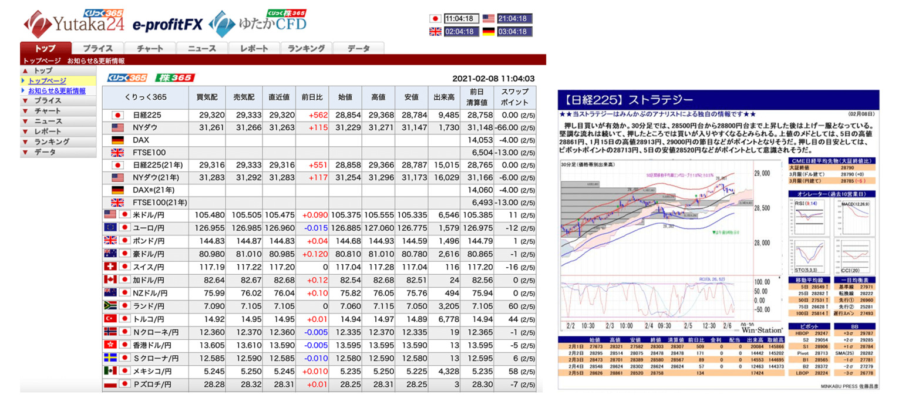Click the German flag beside DAX row
902x401 pixels.
[x=117, y=140]
